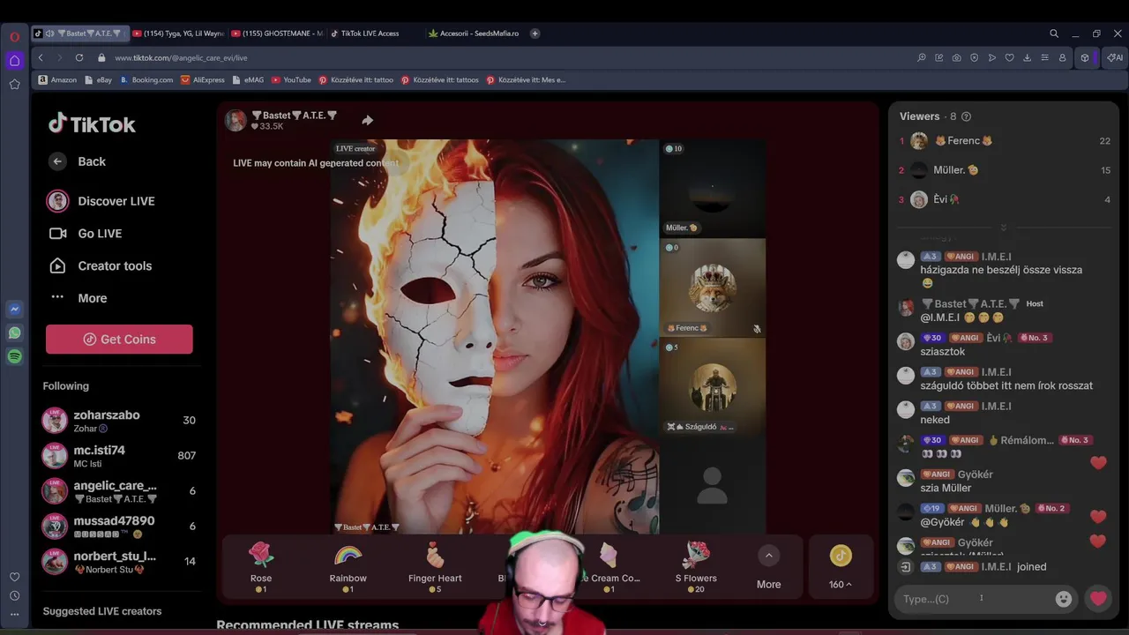
Task: Select Müller guest video tile
Action: tap(712, 188)
